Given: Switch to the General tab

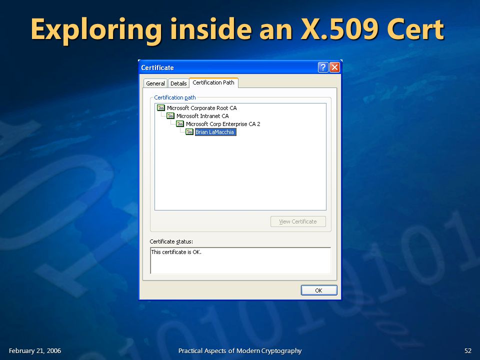Looking at the screenshot, I should tap(155, 83).
